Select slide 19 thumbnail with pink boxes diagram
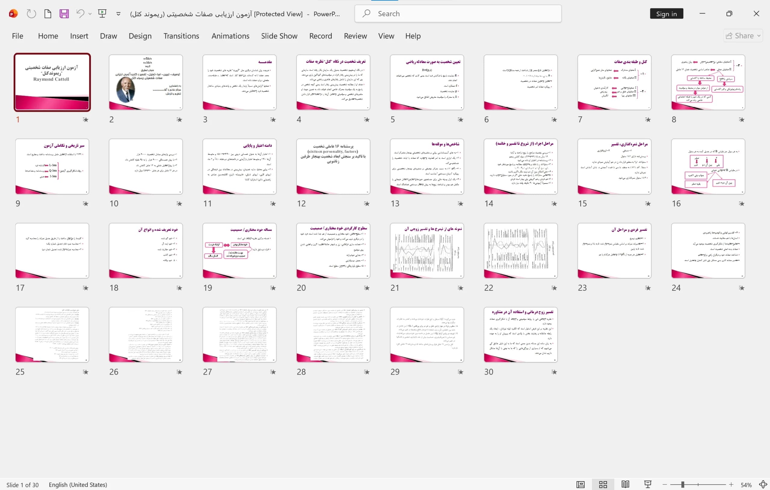770x490 pixels. tap(239, 251)
